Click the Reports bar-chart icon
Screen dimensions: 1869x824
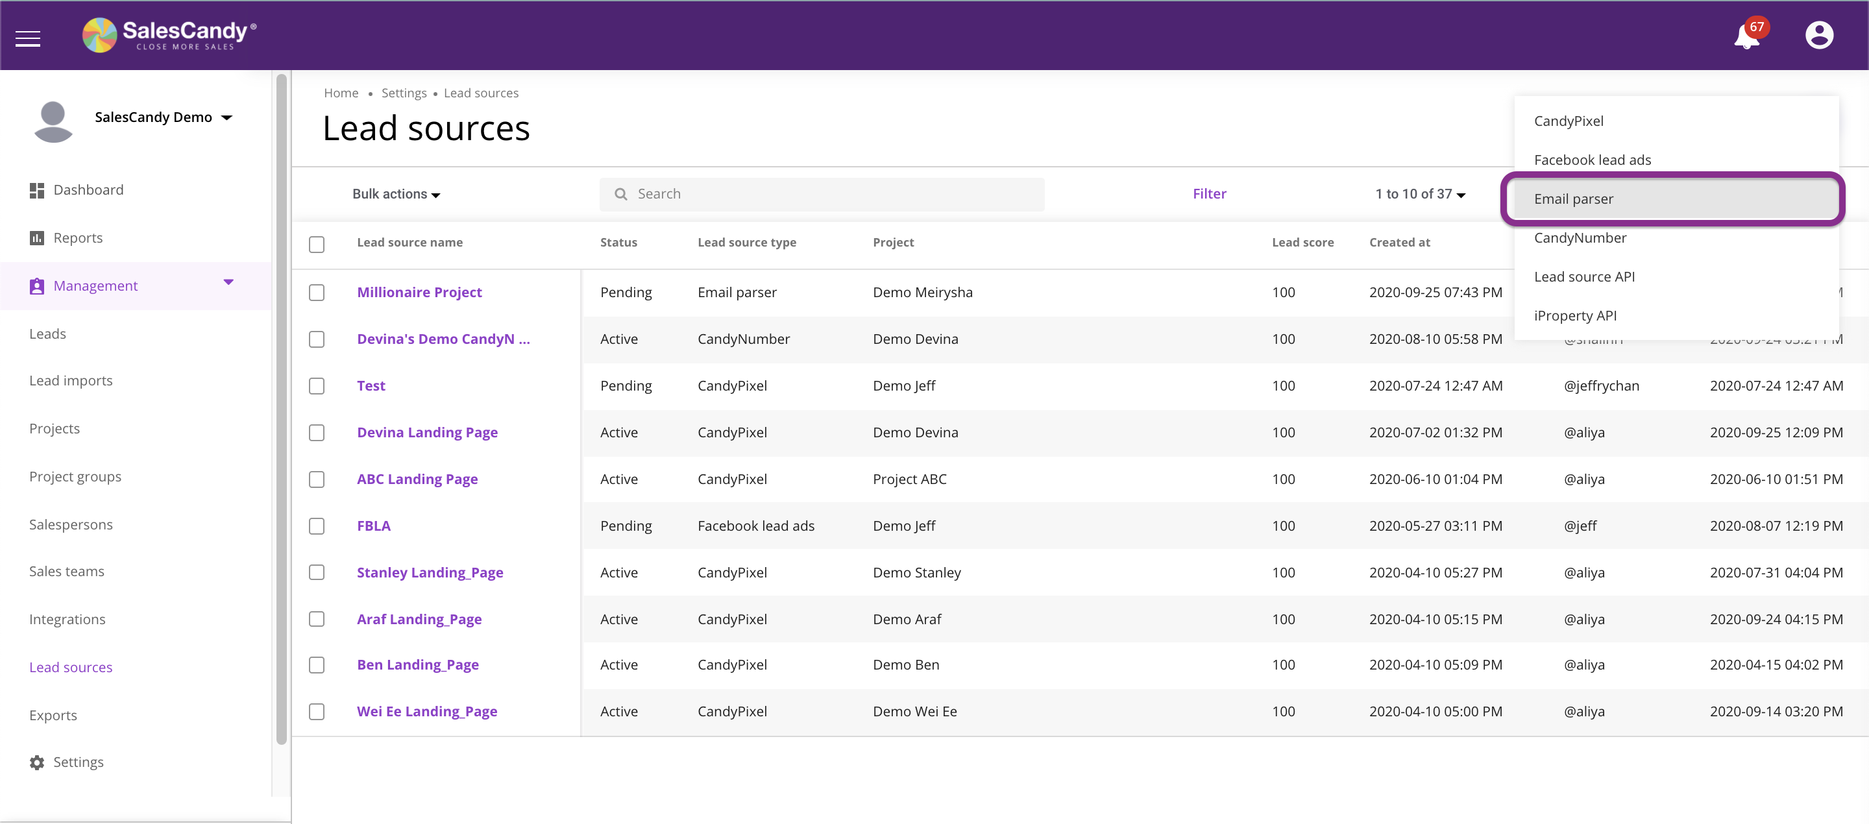[x=37, y=237]
